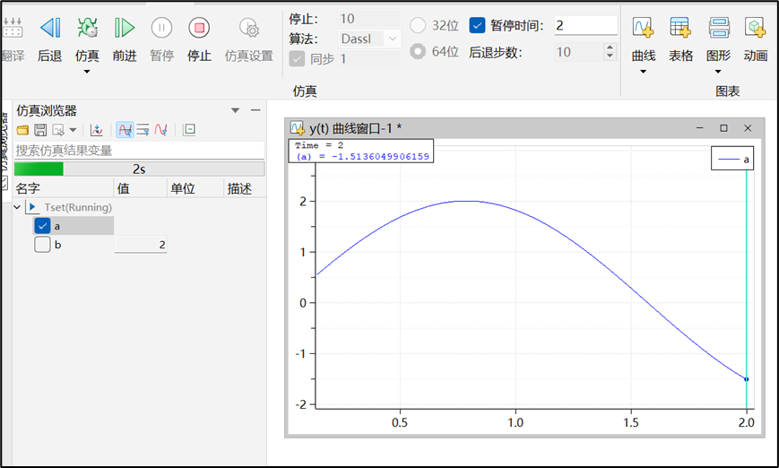Select the Tset(Running) tree item
This screenshot has width=779, height=468.
pos(78,207)
